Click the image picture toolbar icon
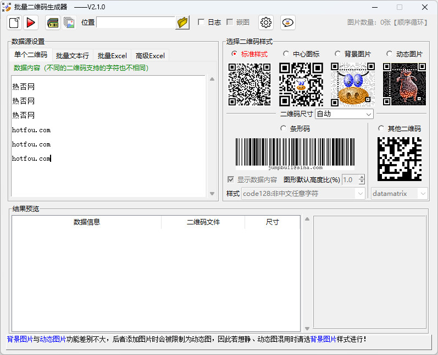Viewport: 438px width, 355px height. [69, 22]
